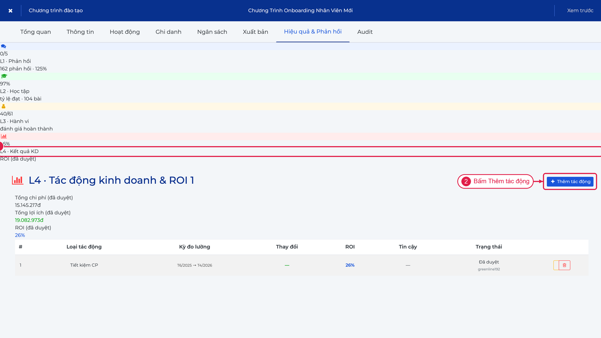Viewport: 601px width, 338px height.
Task: Click the L1 Phản hồi chat bubble icon
Action: coord(3,46)
